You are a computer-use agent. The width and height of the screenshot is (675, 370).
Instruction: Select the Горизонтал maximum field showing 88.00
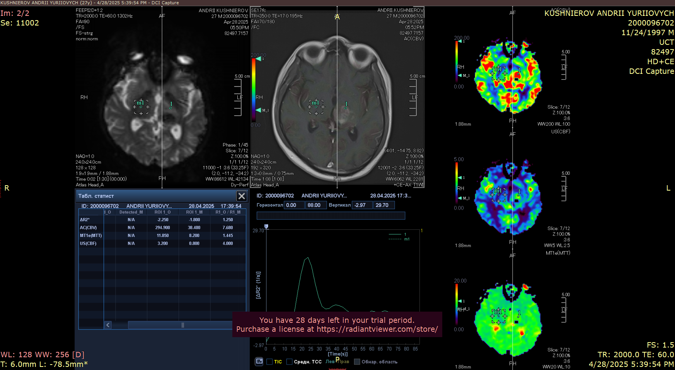315,205
